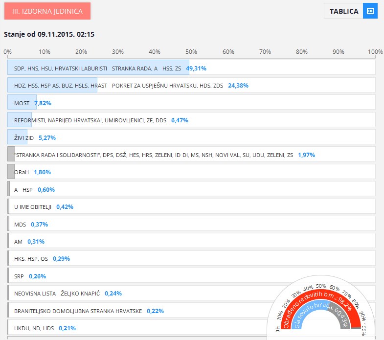The width and height of the screenshot is (384, 340).
Task: Select the MOST result bar
Action: point(22,103)
